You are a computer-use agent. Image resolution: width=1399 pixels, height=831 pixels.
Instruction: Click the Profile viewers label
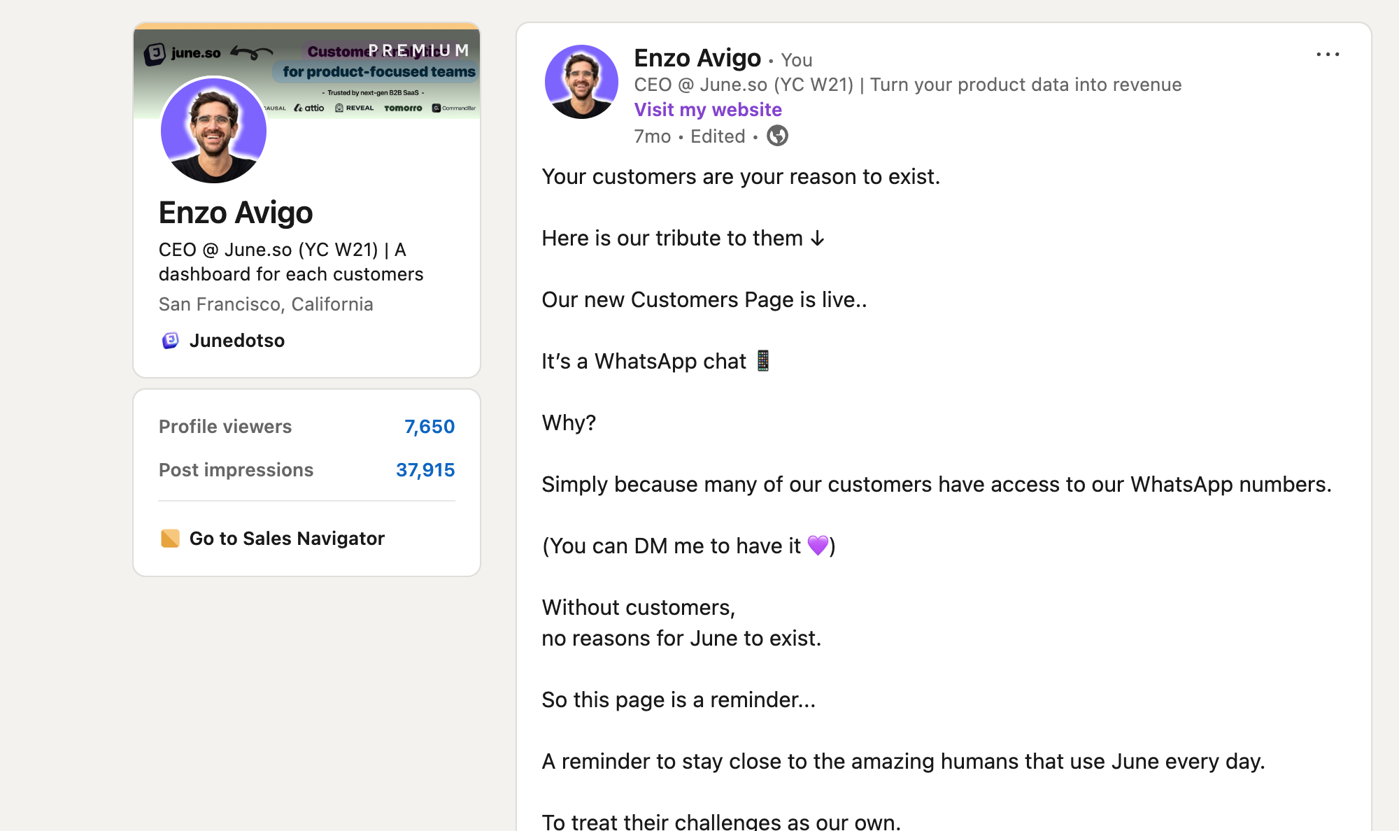pos(225,427)
